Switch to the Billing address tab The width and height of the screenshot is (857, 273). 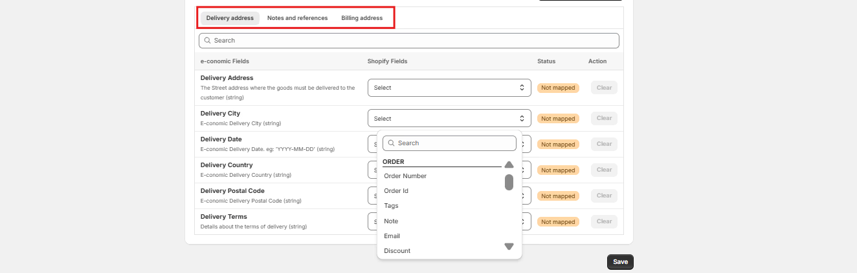click(362, 18)
